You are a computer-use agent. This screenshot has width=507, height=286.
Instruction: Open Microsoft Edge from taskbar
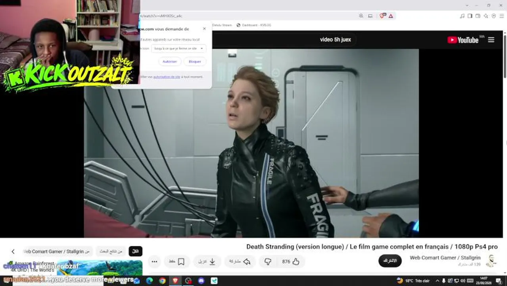tap(149, 281)
